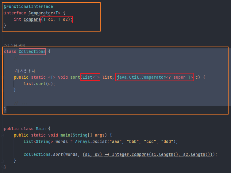Open the '7개 사용 위치' usages hint
Viewport: 231px width, 173px height.
point(14,45)
